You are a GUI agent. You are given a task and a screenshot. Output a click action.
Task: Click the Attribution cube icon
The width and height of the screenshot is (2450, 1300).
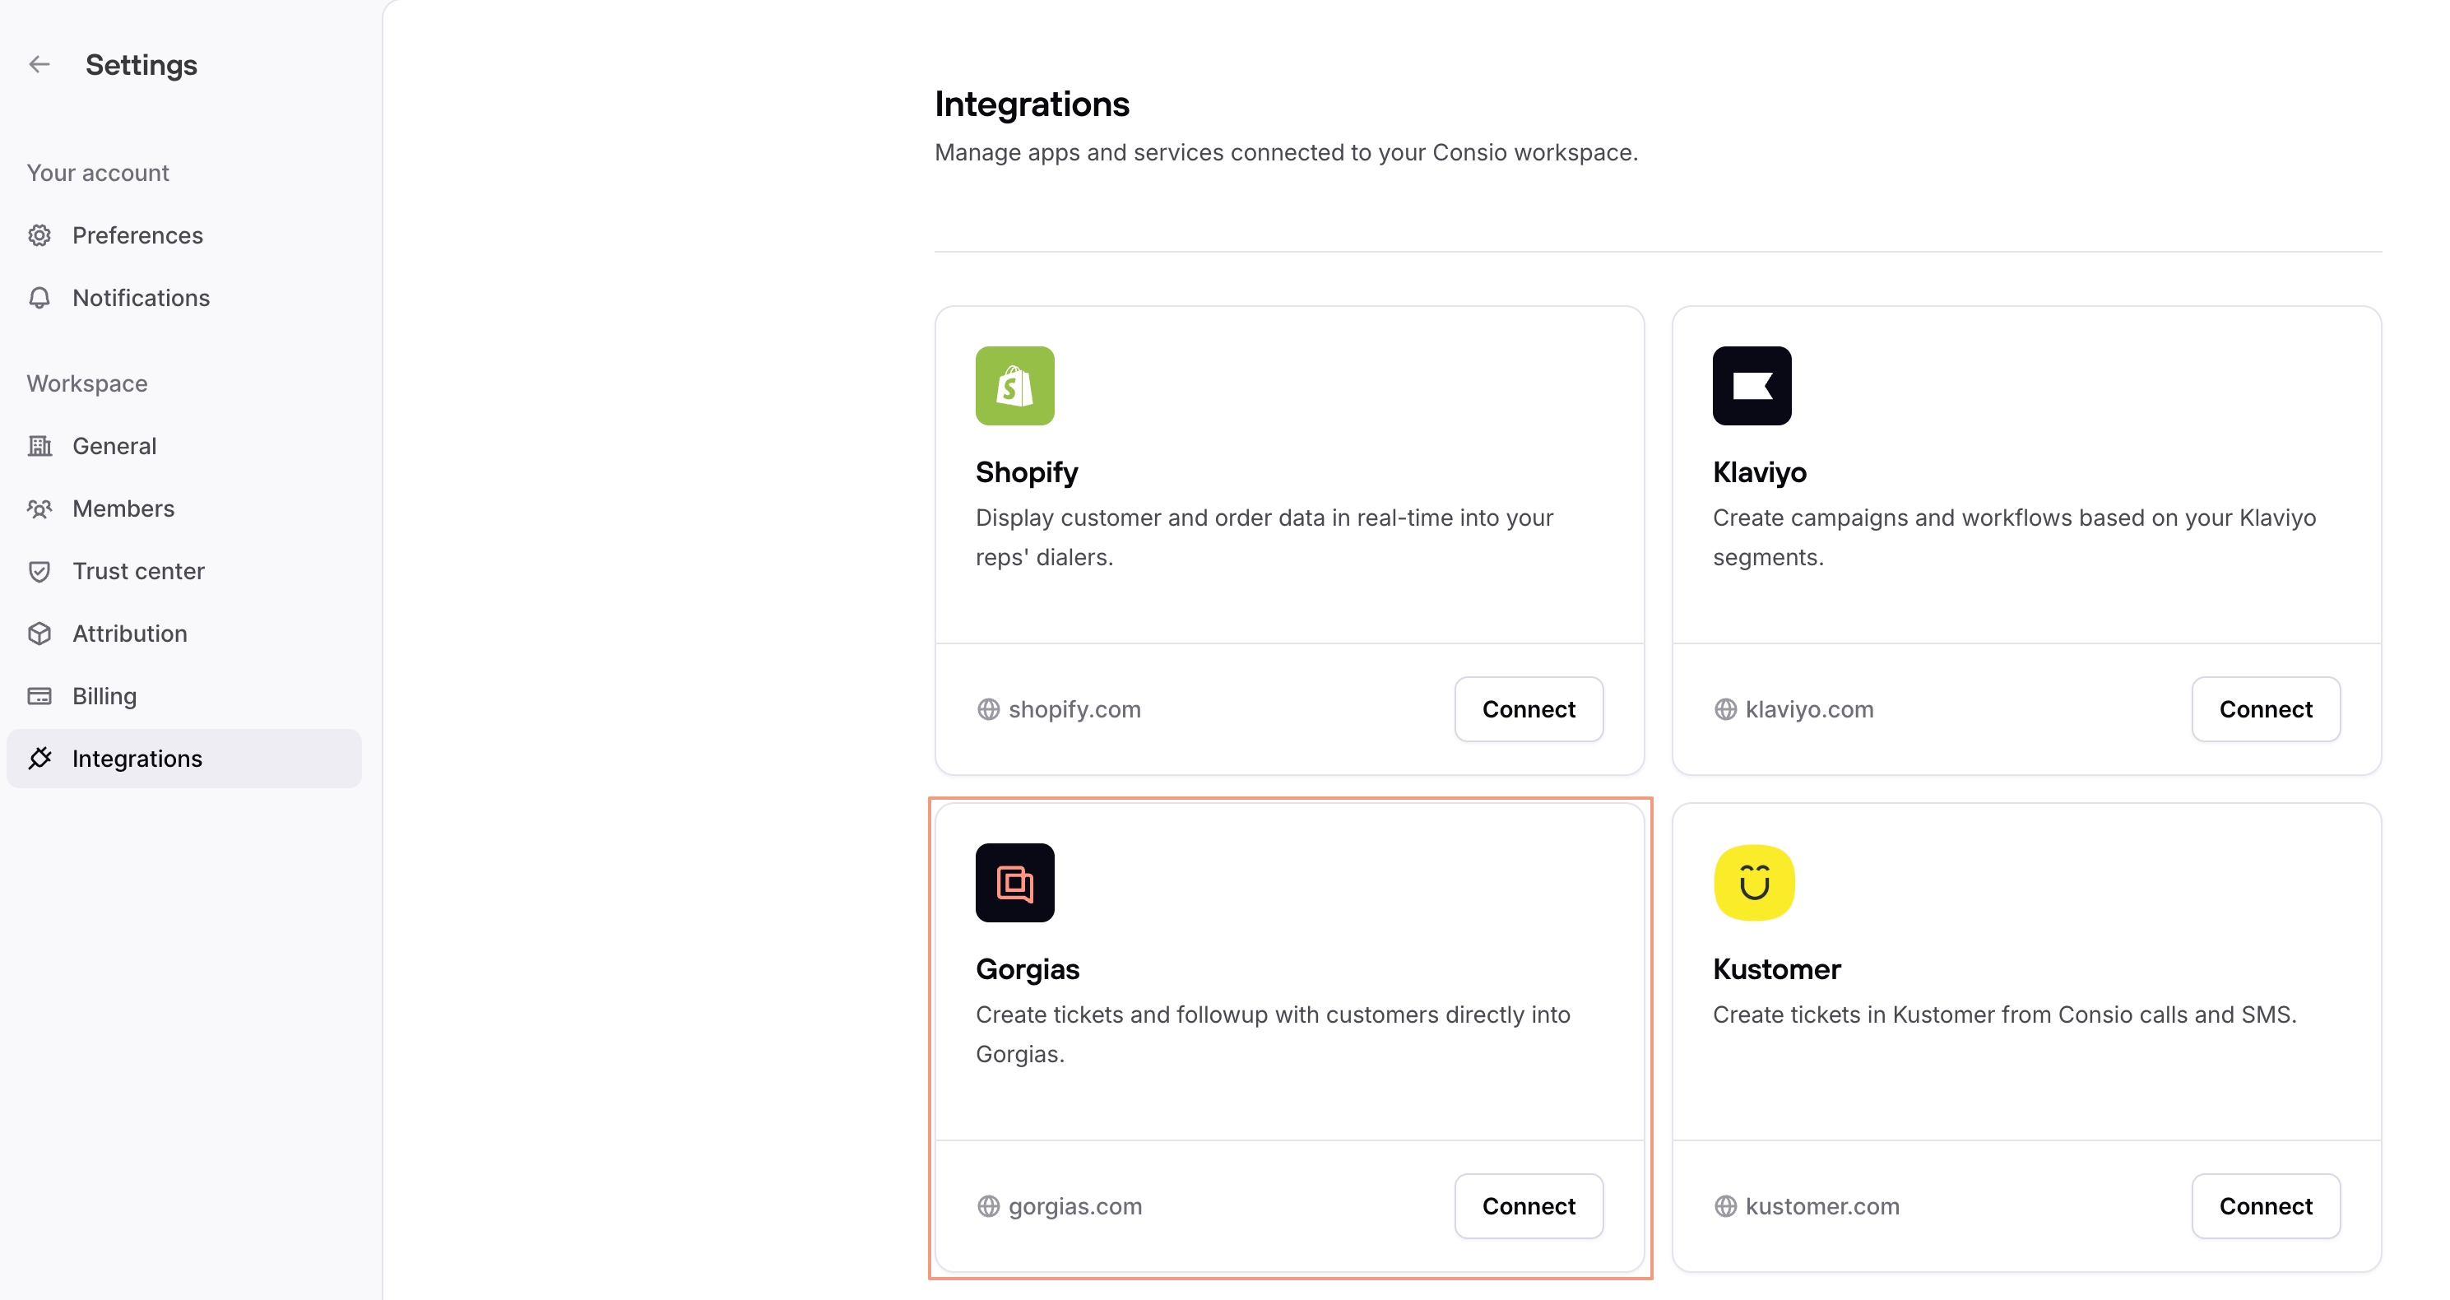click(x=39, y=634)
